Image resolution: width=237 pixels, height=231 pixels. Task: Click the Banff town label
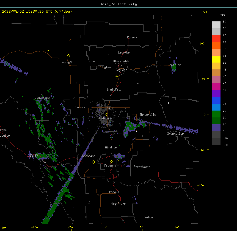click(x=34, y=156)
